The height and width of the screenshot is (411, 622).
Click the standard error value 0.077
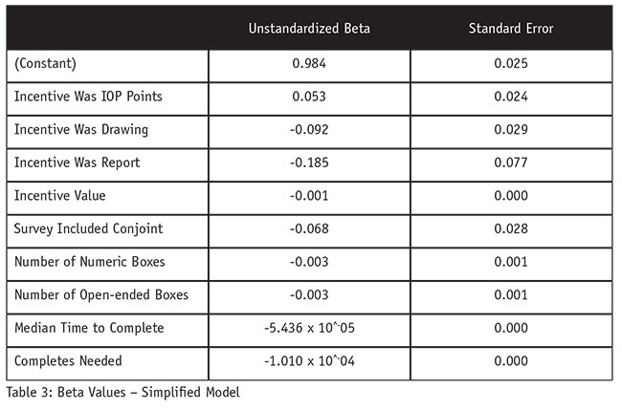(511, 162)
